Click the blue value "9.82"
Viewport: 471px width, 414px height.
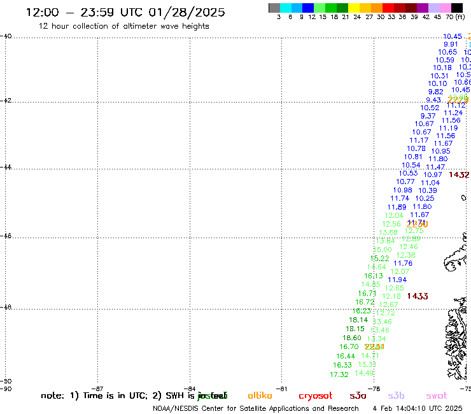tap(435, 92)
